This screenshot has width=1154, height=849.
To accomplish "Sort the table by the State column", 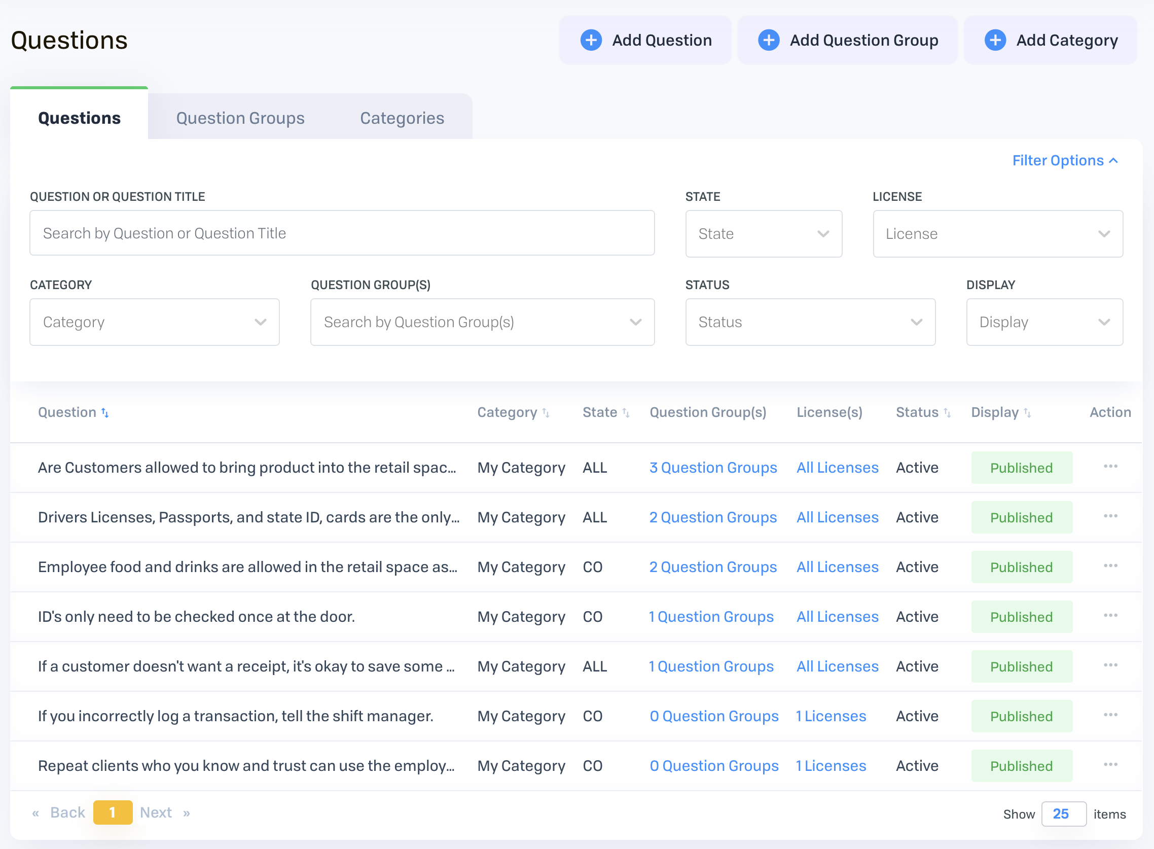I will tap(626, 413).
